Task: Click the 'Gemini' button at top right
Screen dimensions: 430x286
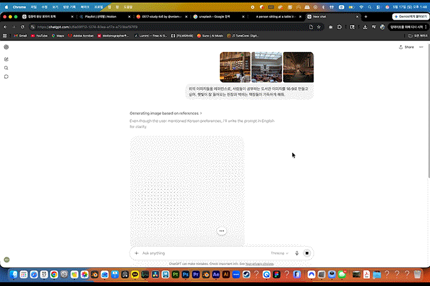Action: click(410, 17)
